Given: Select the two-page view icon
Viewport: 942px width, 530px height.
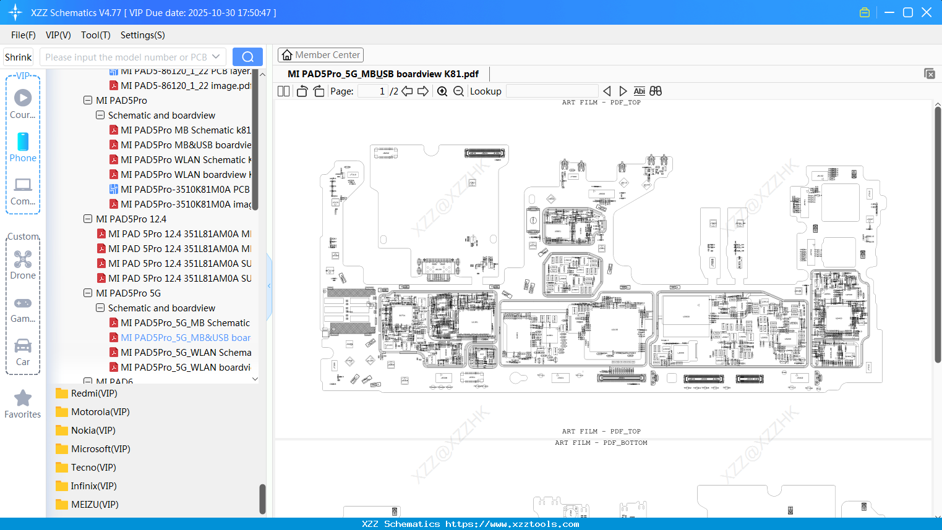Looking at the screenshot, I should pyautogui.click(x=283, y=91).
